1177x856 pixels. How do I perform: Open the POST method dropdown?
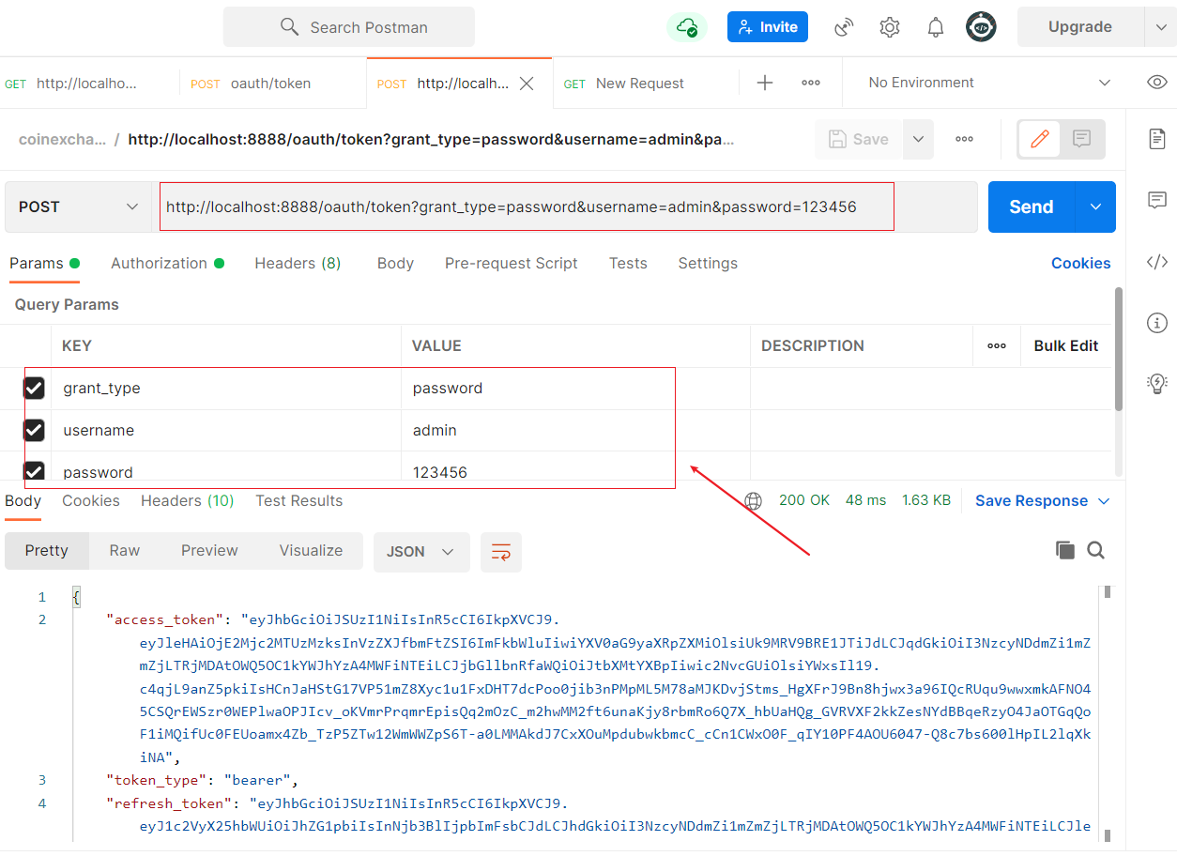[x=79, y=206]
